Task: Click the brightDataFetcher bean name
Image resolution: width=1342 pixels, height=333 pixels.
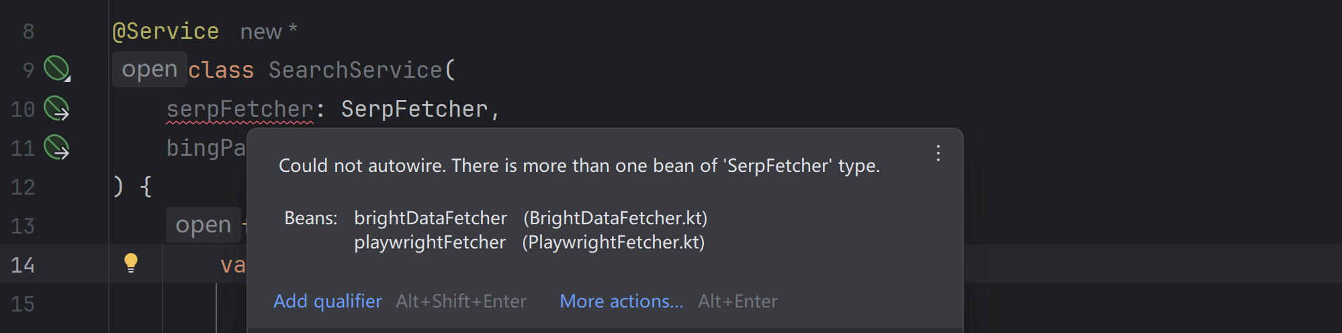Action: 431,218
